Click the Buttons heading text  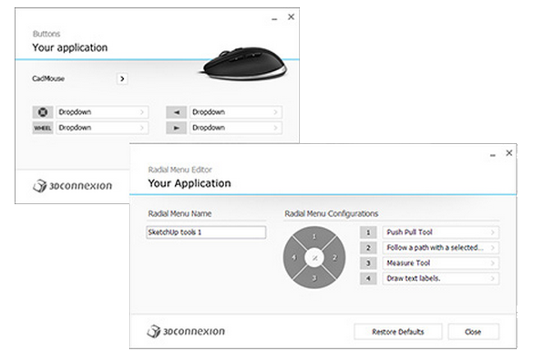pyautogui.click(x=46, y=34)
